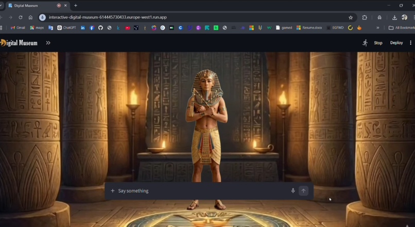This screenshot has height=227, width=415.
Task: Open the Facebook bookmark icon
Action: pos(92,27)
